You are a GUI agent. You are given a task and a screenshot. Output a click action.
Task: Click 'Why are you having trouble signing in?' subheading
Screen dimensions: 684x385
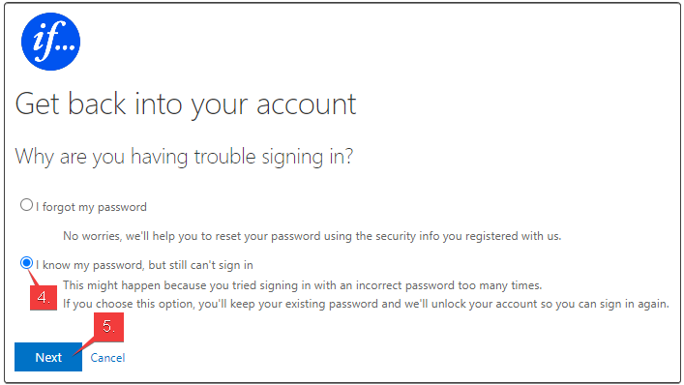point(184,157)
